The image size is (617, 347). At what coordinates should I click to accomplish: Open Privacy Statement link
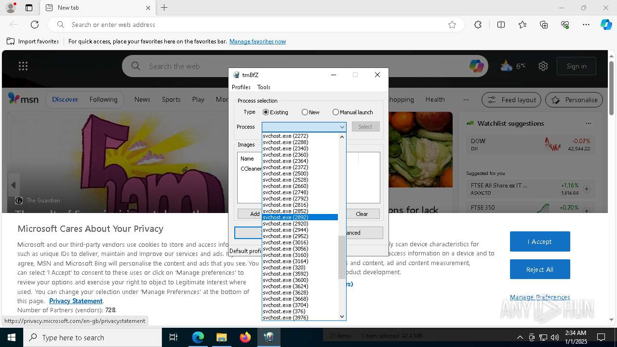coord(76,301)
